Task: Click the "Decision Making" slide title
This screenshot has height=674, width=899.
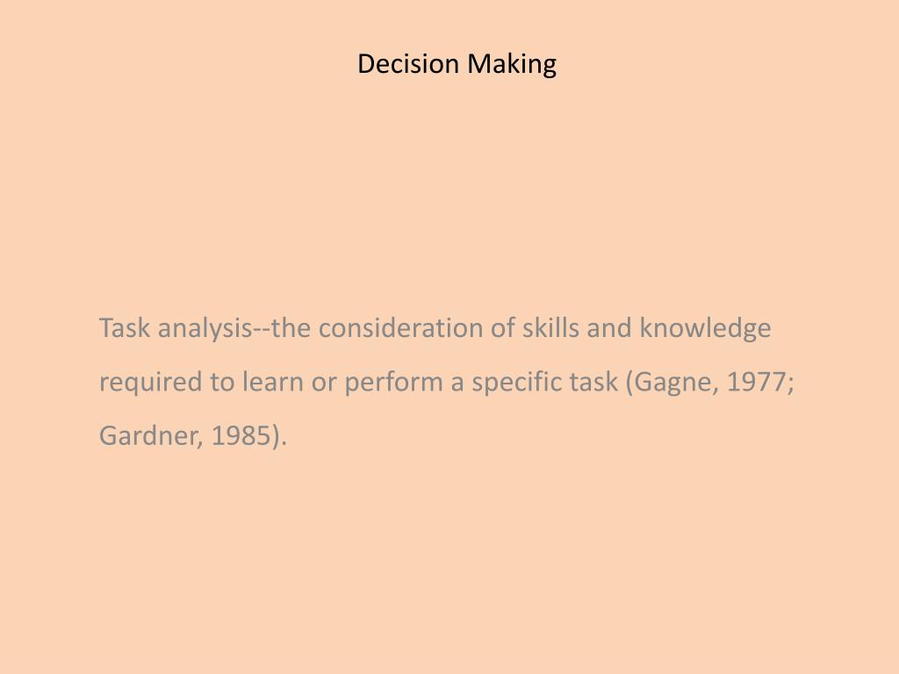Action: click(x=457, y=64)
